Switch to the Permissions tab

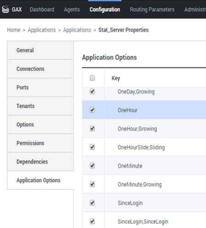point(40,143)
